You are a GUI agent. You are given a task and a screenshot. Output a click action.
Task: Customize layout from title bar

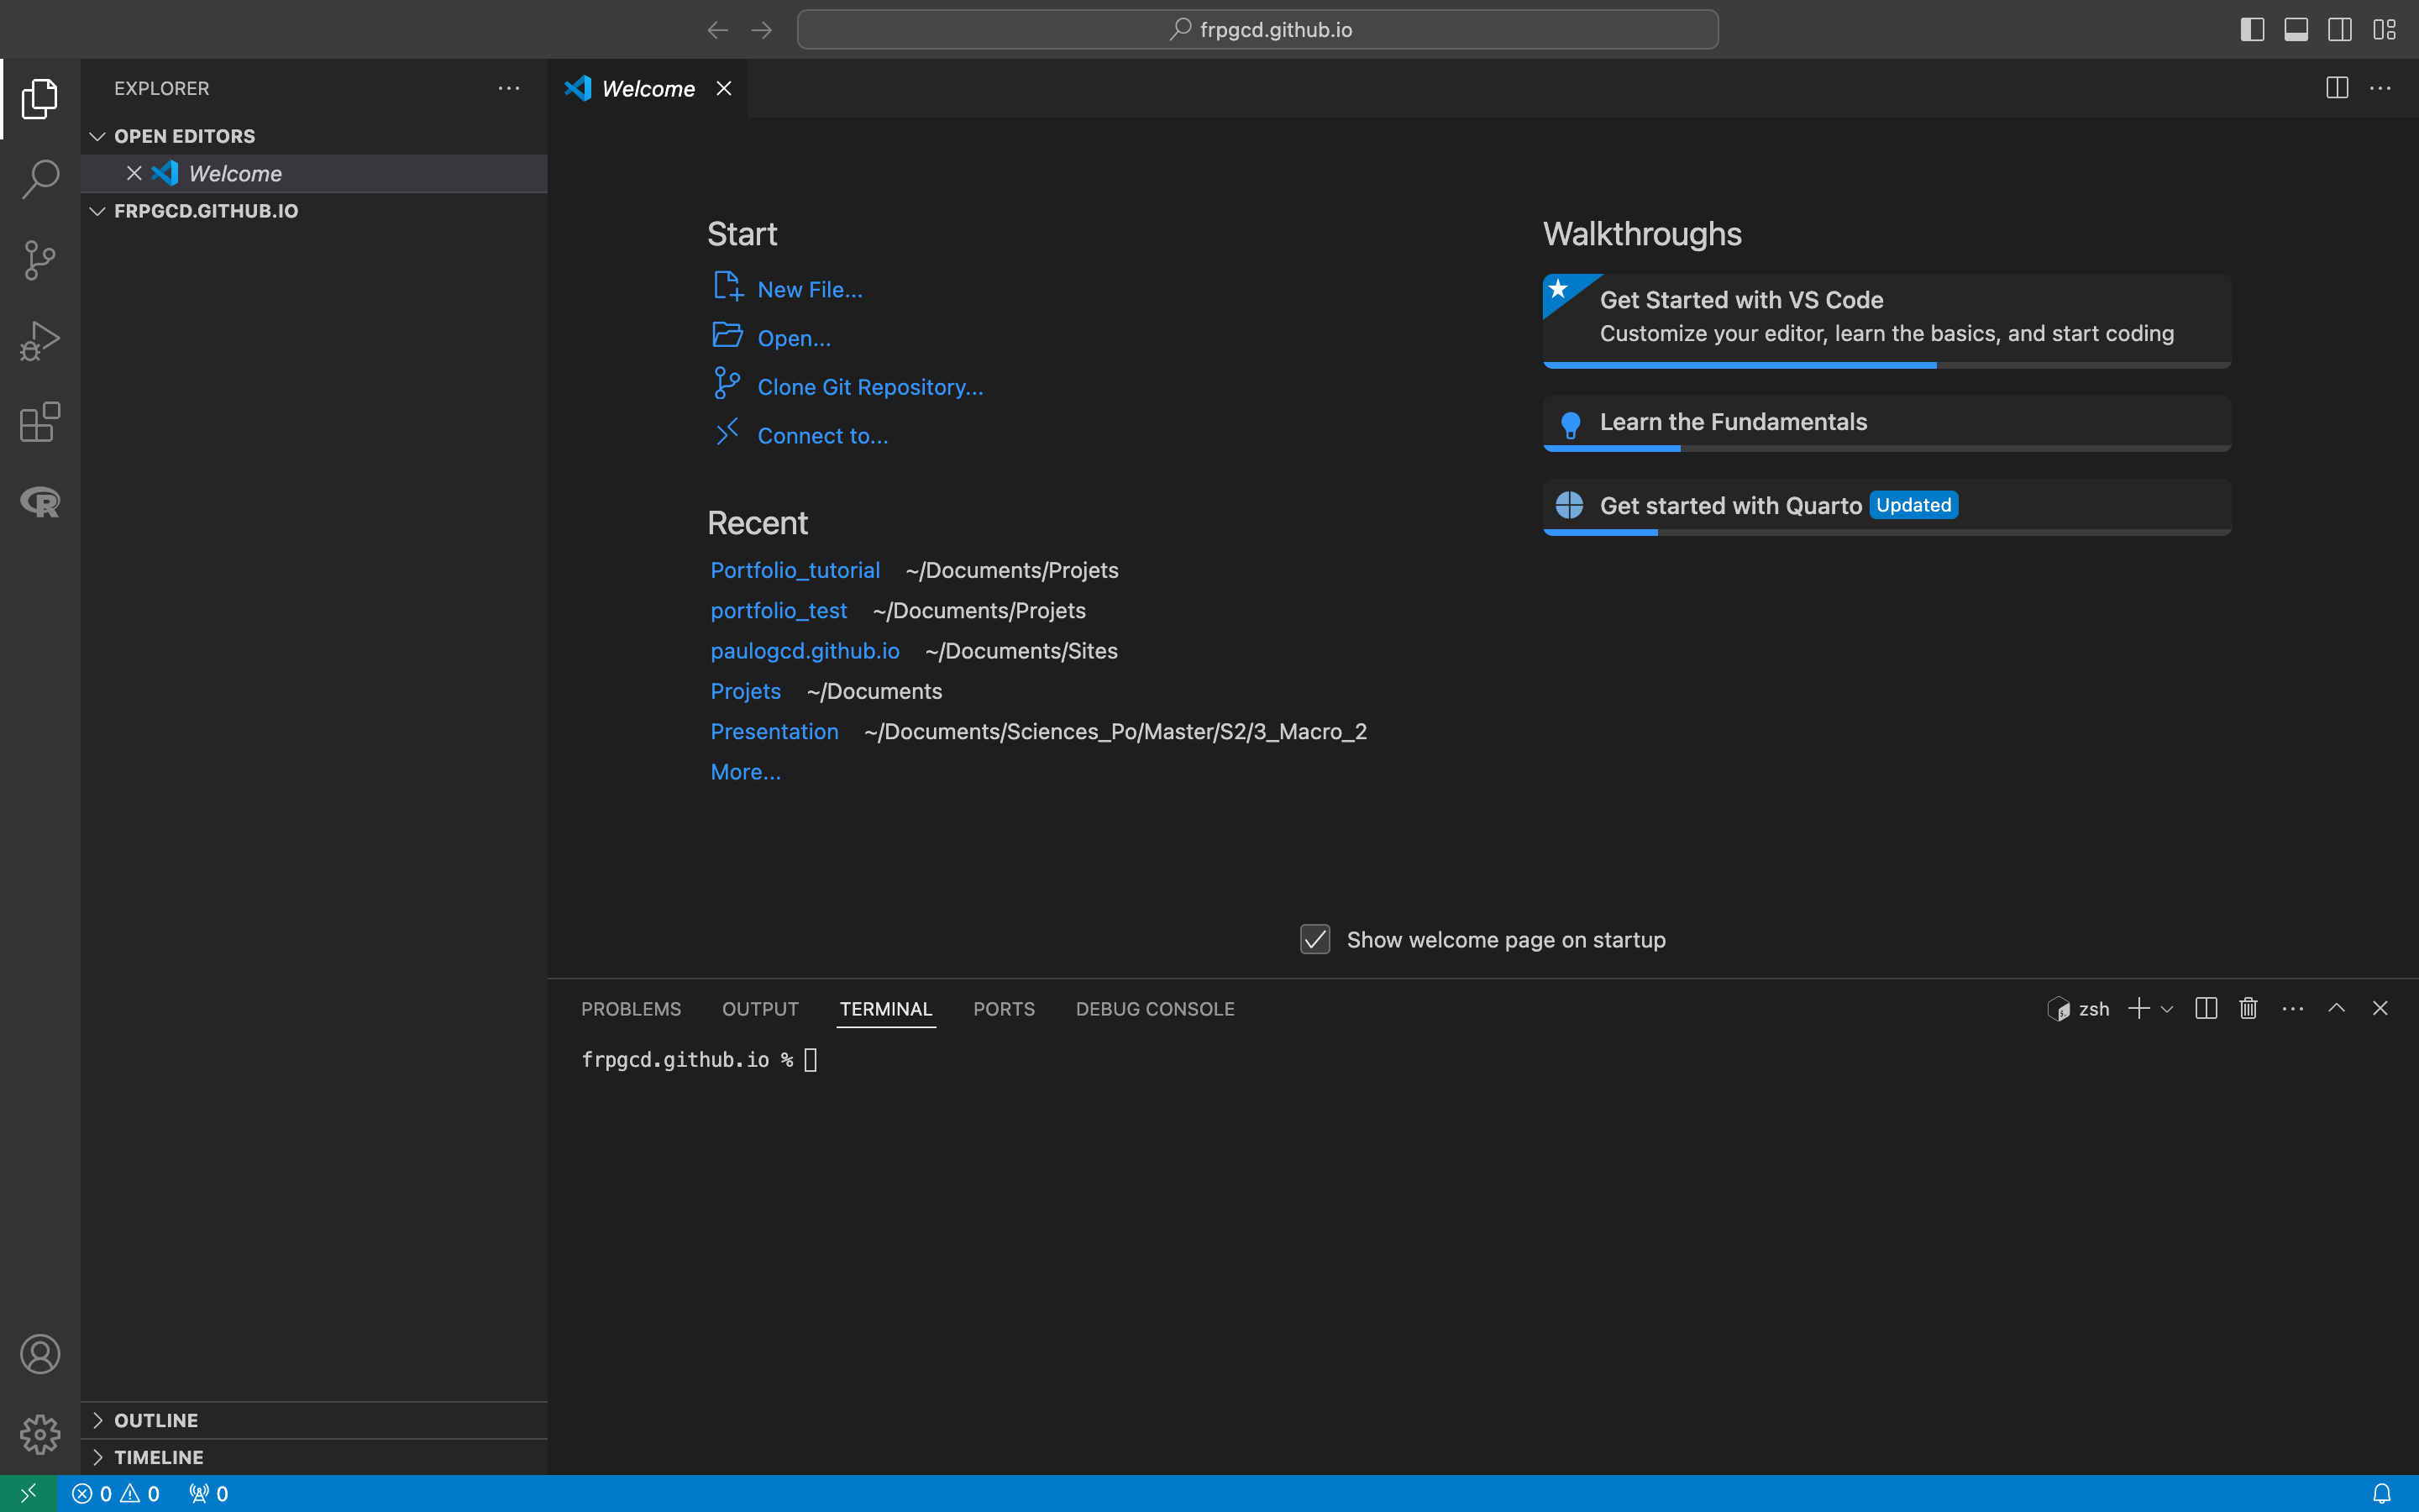[2385, 30]
